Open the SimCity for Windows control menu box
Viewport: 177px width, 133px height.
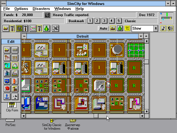click(4, 4)
